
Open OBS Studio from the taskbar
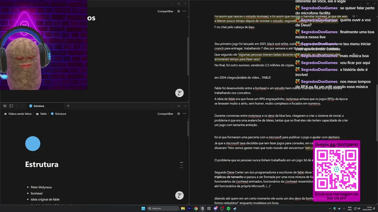(x=222, y=208)
